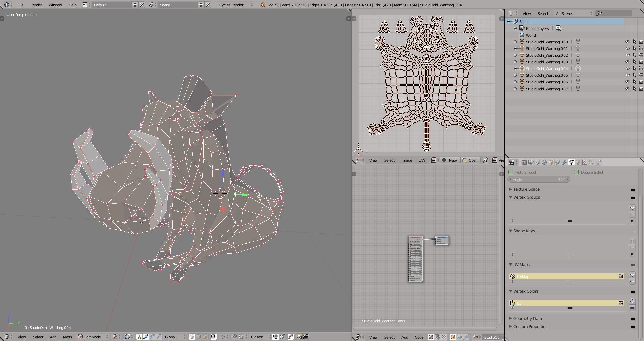The image size is (644, 341).
Task: Hide StudioOchi_Warthog.000 in viewport
Action: 627,42
